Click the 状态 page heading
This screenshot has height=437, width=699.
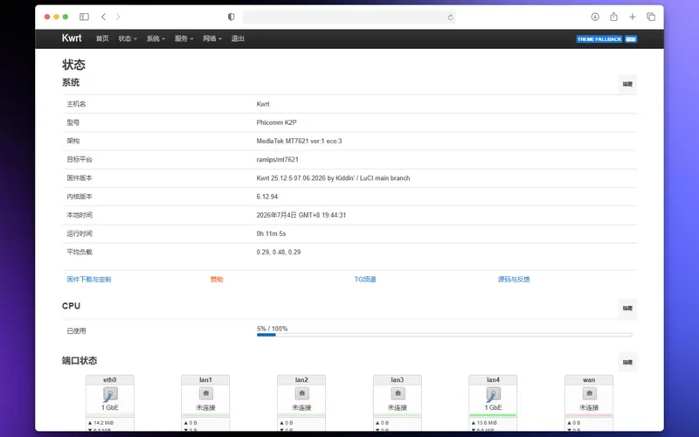[x=73, y=65]
